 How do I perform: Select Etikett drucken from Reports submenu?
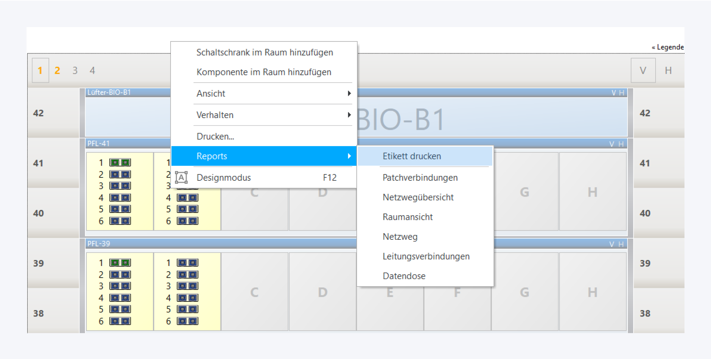point(412,156)
